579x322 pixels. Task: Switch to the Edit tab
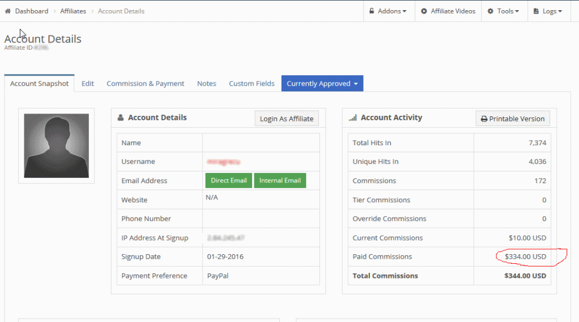pos(88,84)
